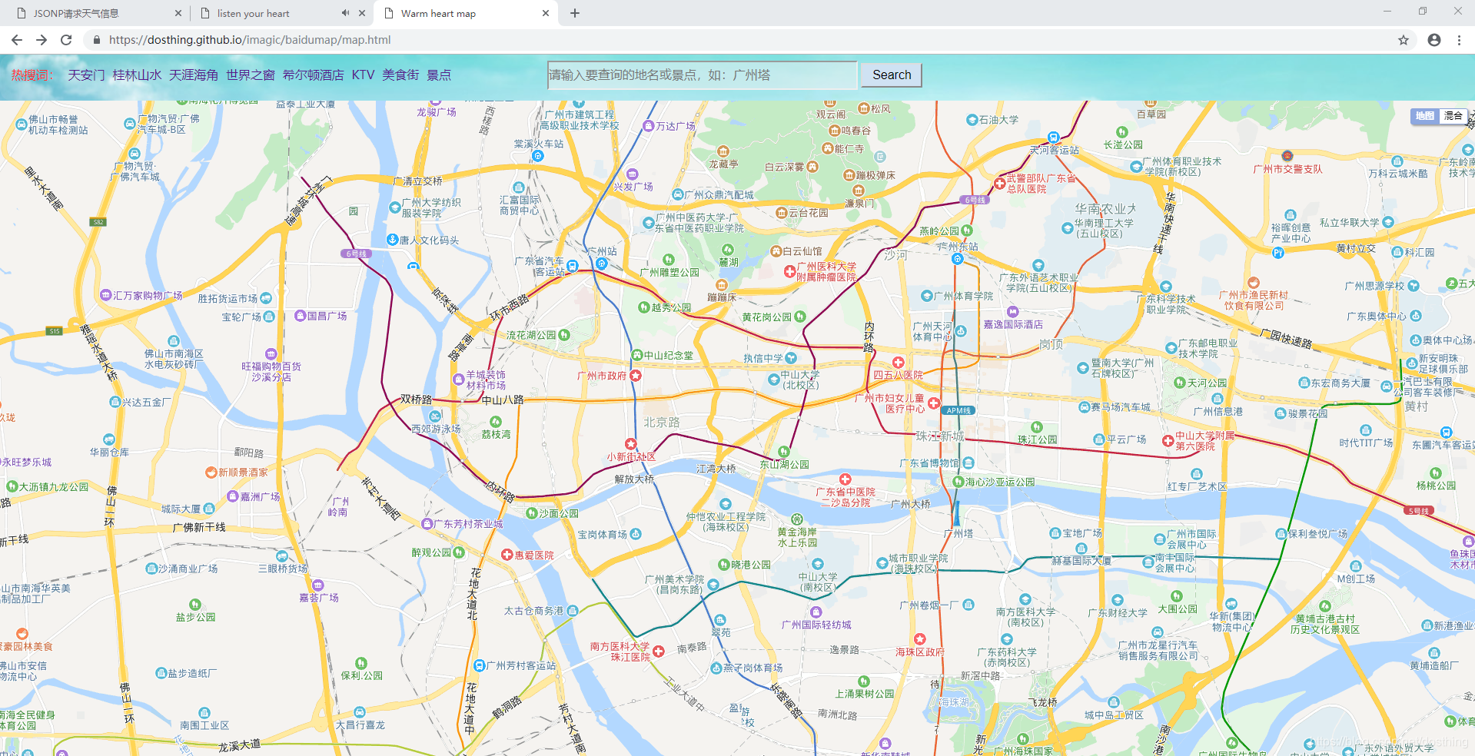Screen dimensions: 1475x756
Task: Search hot word 景点
Action: pyautogui.click(x=439, y=75)
